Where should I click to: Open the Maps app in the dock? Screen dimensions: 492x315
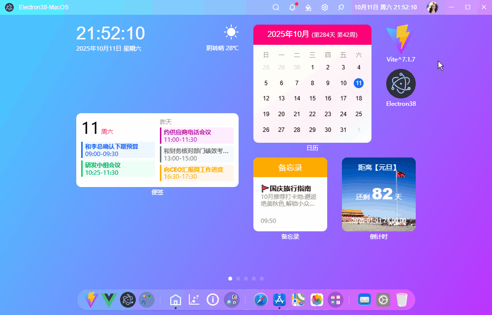coord(298,300)
